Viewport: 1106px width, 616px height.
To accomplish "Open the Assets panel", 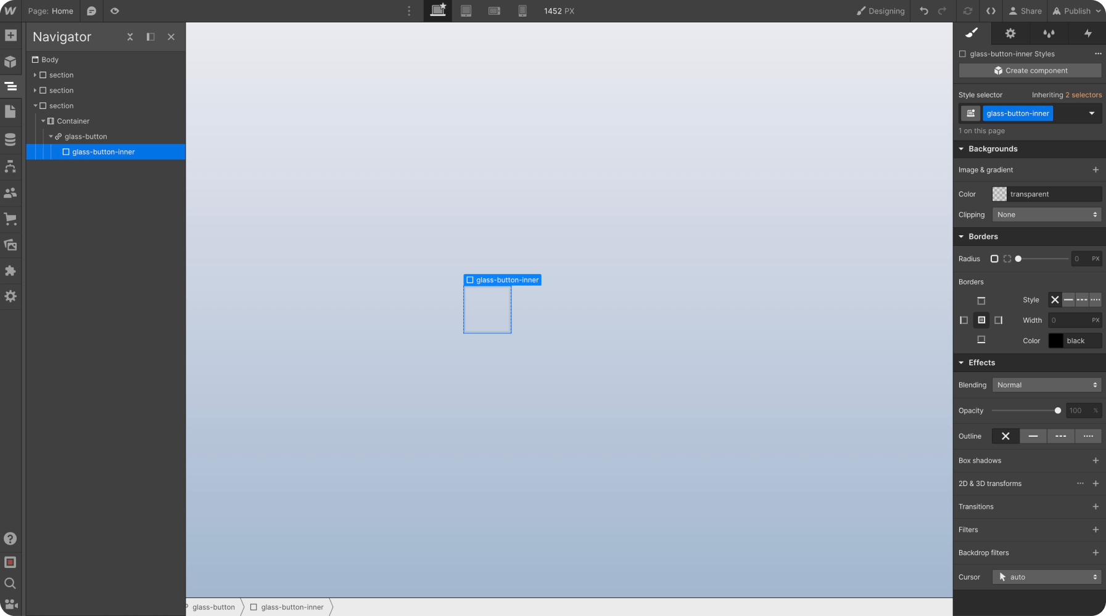I will tap(10, 245).
